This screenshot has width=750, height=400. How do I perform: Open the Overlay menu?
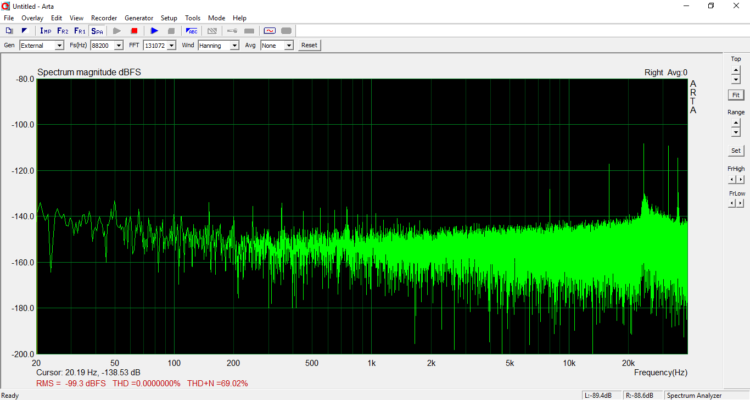[32, 18]
